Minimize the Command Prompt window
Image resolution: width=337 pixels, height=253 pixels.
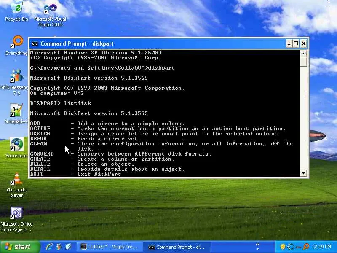coord(289,44)
